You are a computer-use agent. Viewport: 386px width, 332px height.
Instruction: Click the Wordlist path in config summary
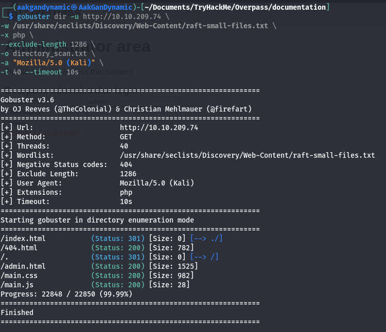[247, 155]
